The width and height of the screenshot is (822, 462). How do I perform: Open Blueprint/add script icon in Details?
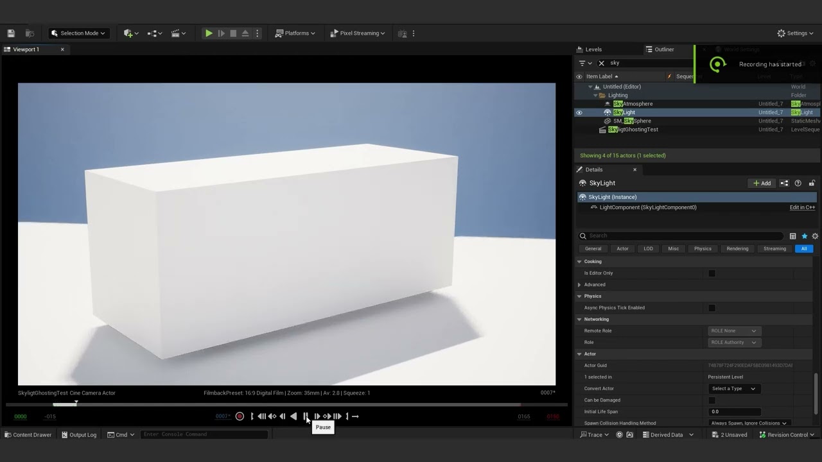[784, 184]
